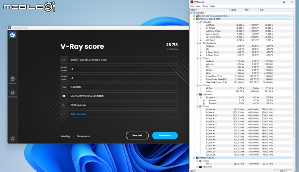This screenshot has width=299, height=172.
Task: Expand the P-Cores (Max) temperature entry
Action: (200, 52)
